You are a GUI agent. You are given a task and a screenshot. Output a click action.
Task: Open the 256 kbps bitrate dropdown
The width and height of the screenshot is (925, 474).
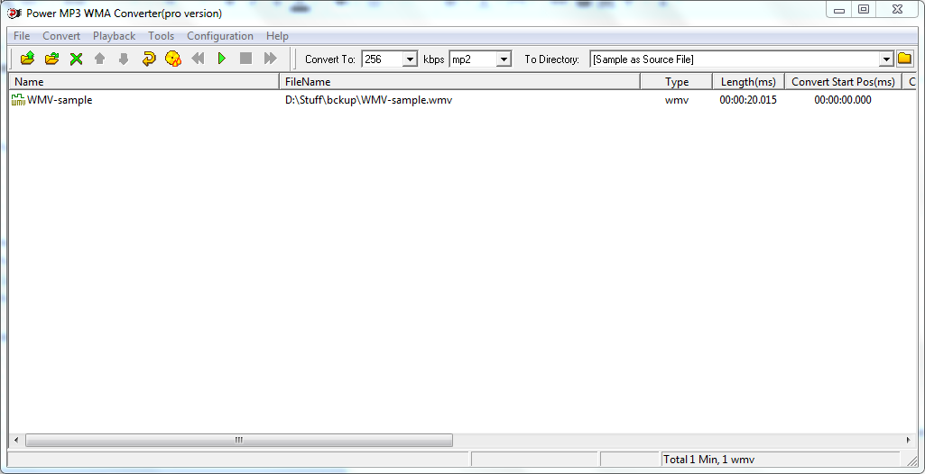coord(410,59)
